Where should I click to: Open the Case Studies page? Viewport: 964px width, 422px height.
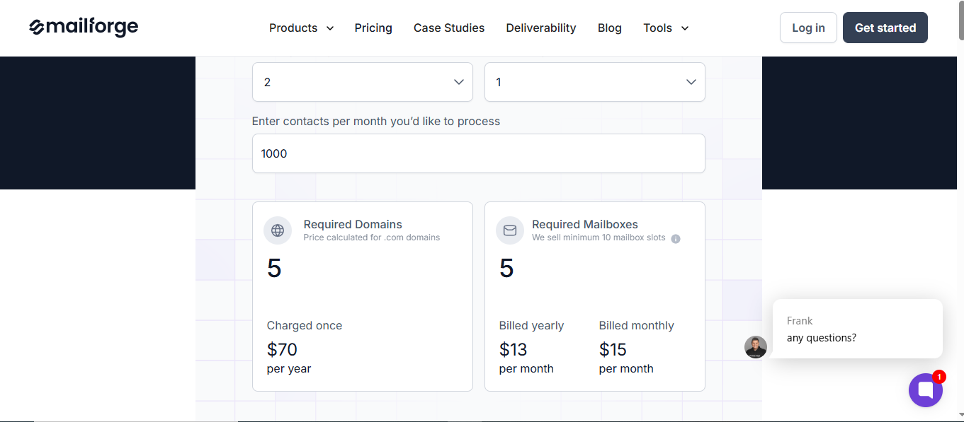point(449,28)
